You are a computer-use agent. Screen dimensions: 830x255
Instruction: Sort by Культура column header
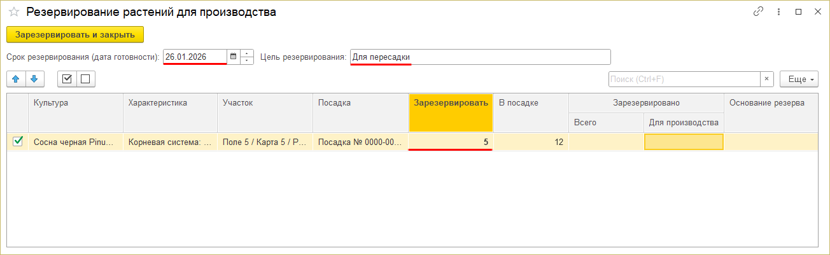coord(76,113)
